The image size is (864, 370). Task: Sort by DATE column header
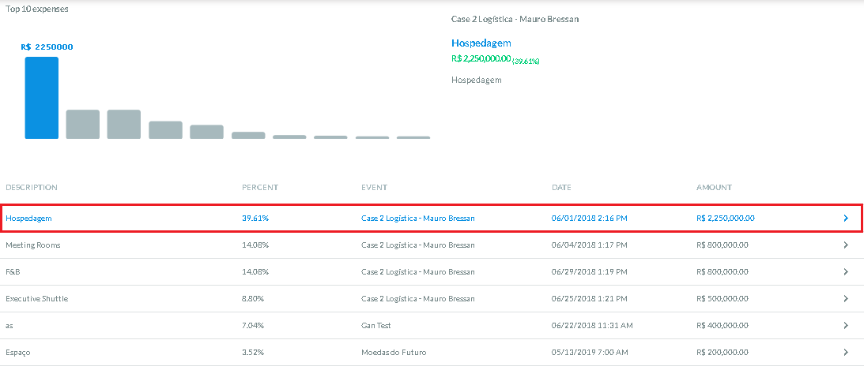tap(561, 188)
